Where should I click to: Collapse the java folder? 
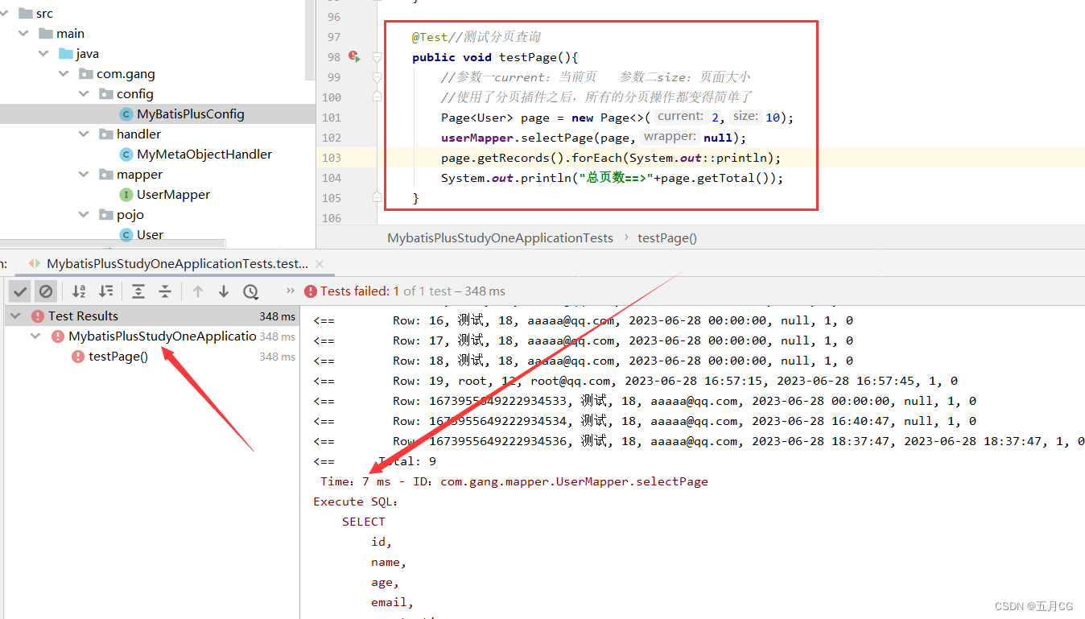click(x=43, y=54)
